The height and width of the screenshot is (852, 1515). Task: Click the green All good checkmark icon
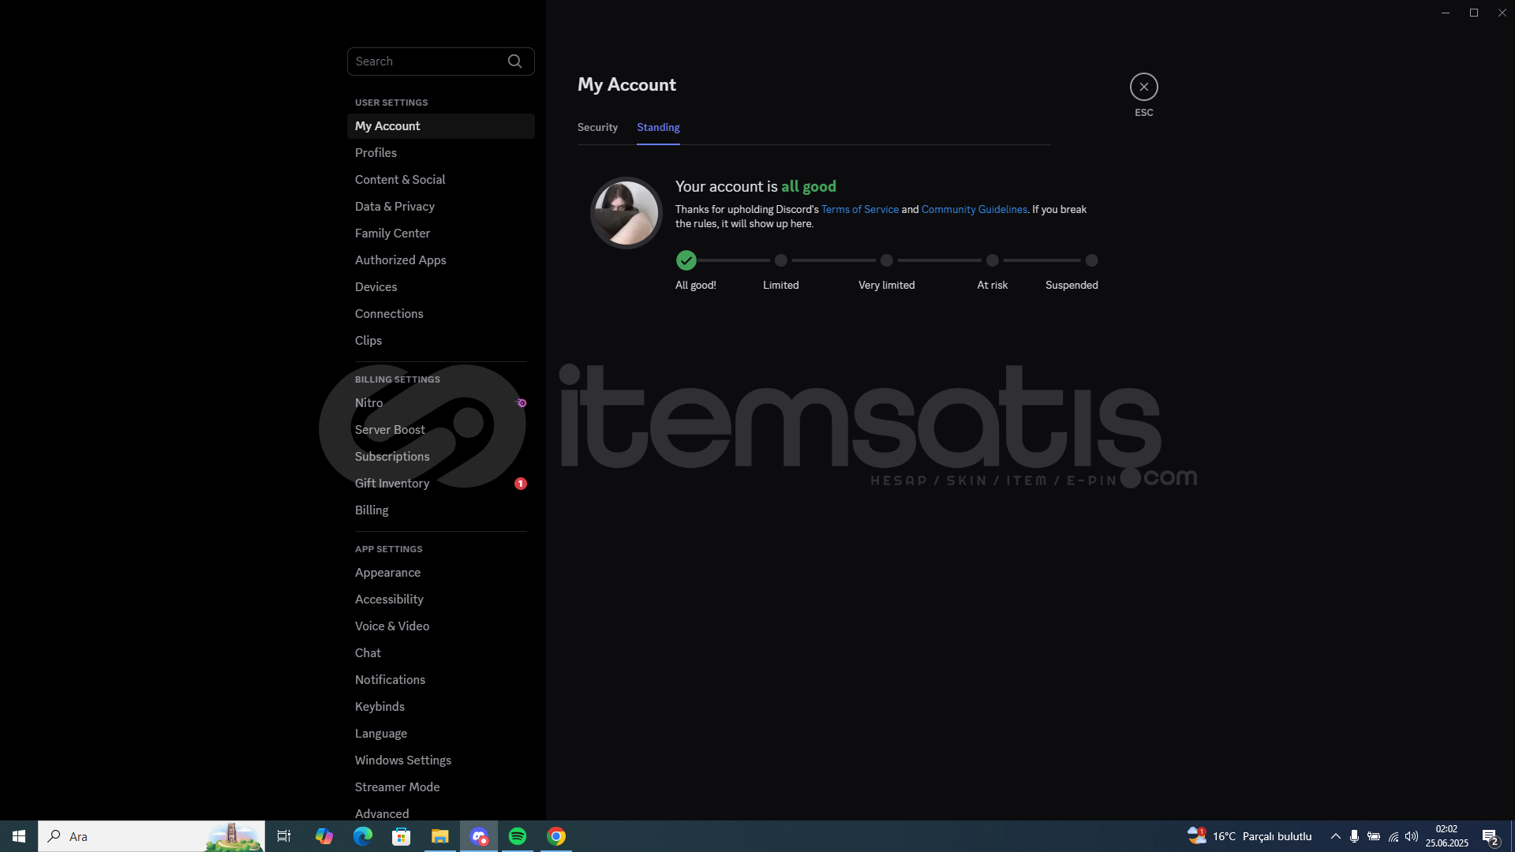[686, 260]
